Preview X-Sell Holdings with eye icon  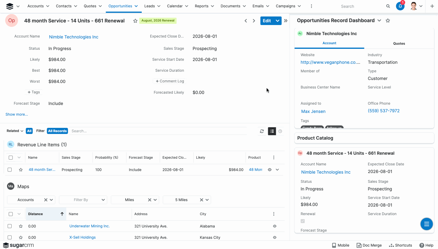point(275,237)
